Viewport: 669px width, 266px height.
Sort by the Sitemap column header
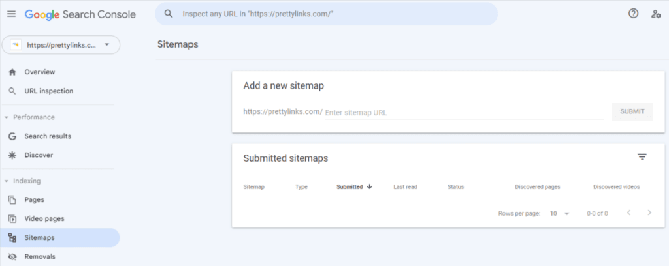254,187
